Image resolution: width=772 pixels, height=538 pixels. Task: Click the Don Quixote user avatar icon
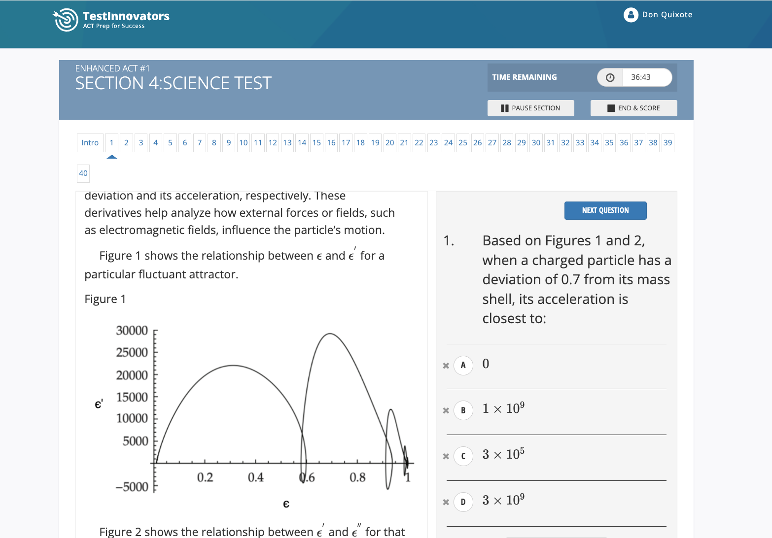coord(631,15)
